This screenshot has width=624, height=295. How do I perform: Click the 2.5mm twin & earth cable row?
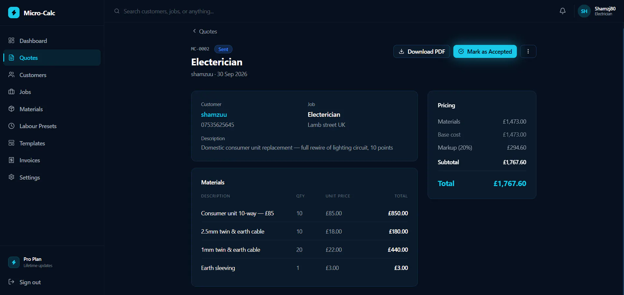[304, 231]
